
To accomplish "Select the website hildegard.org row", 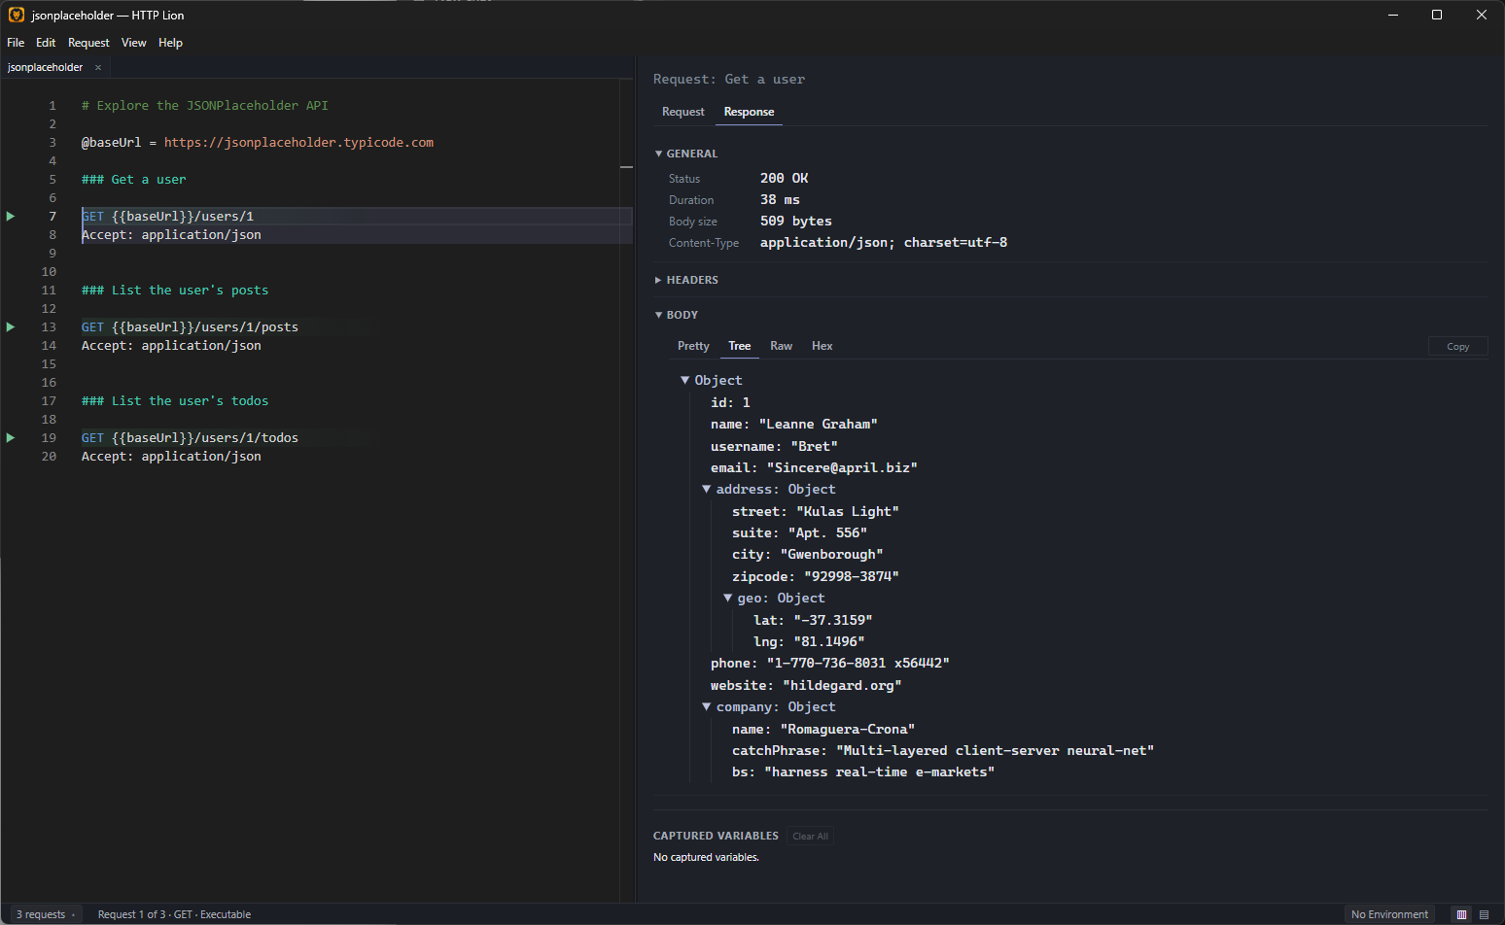I will tap(806, 685).
